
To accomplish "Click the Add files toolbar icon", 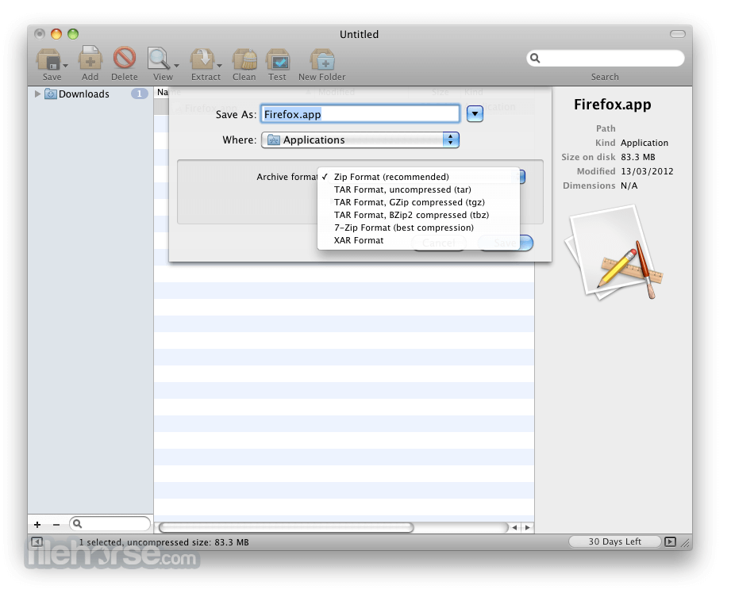I will (x=90, y=59).
